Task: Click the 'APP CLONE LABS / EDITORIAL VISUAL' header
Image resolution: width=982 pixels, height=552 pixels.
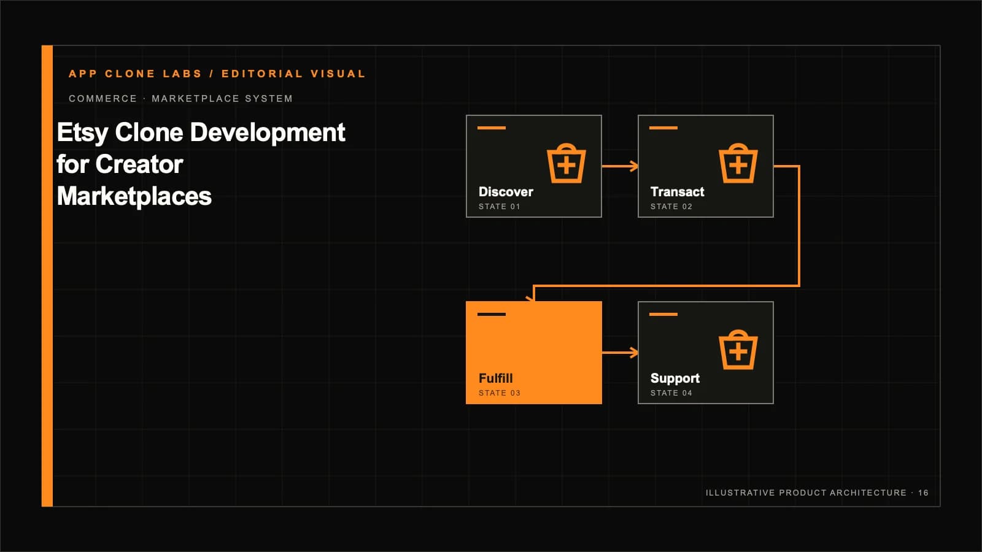Action: [217, 74]
